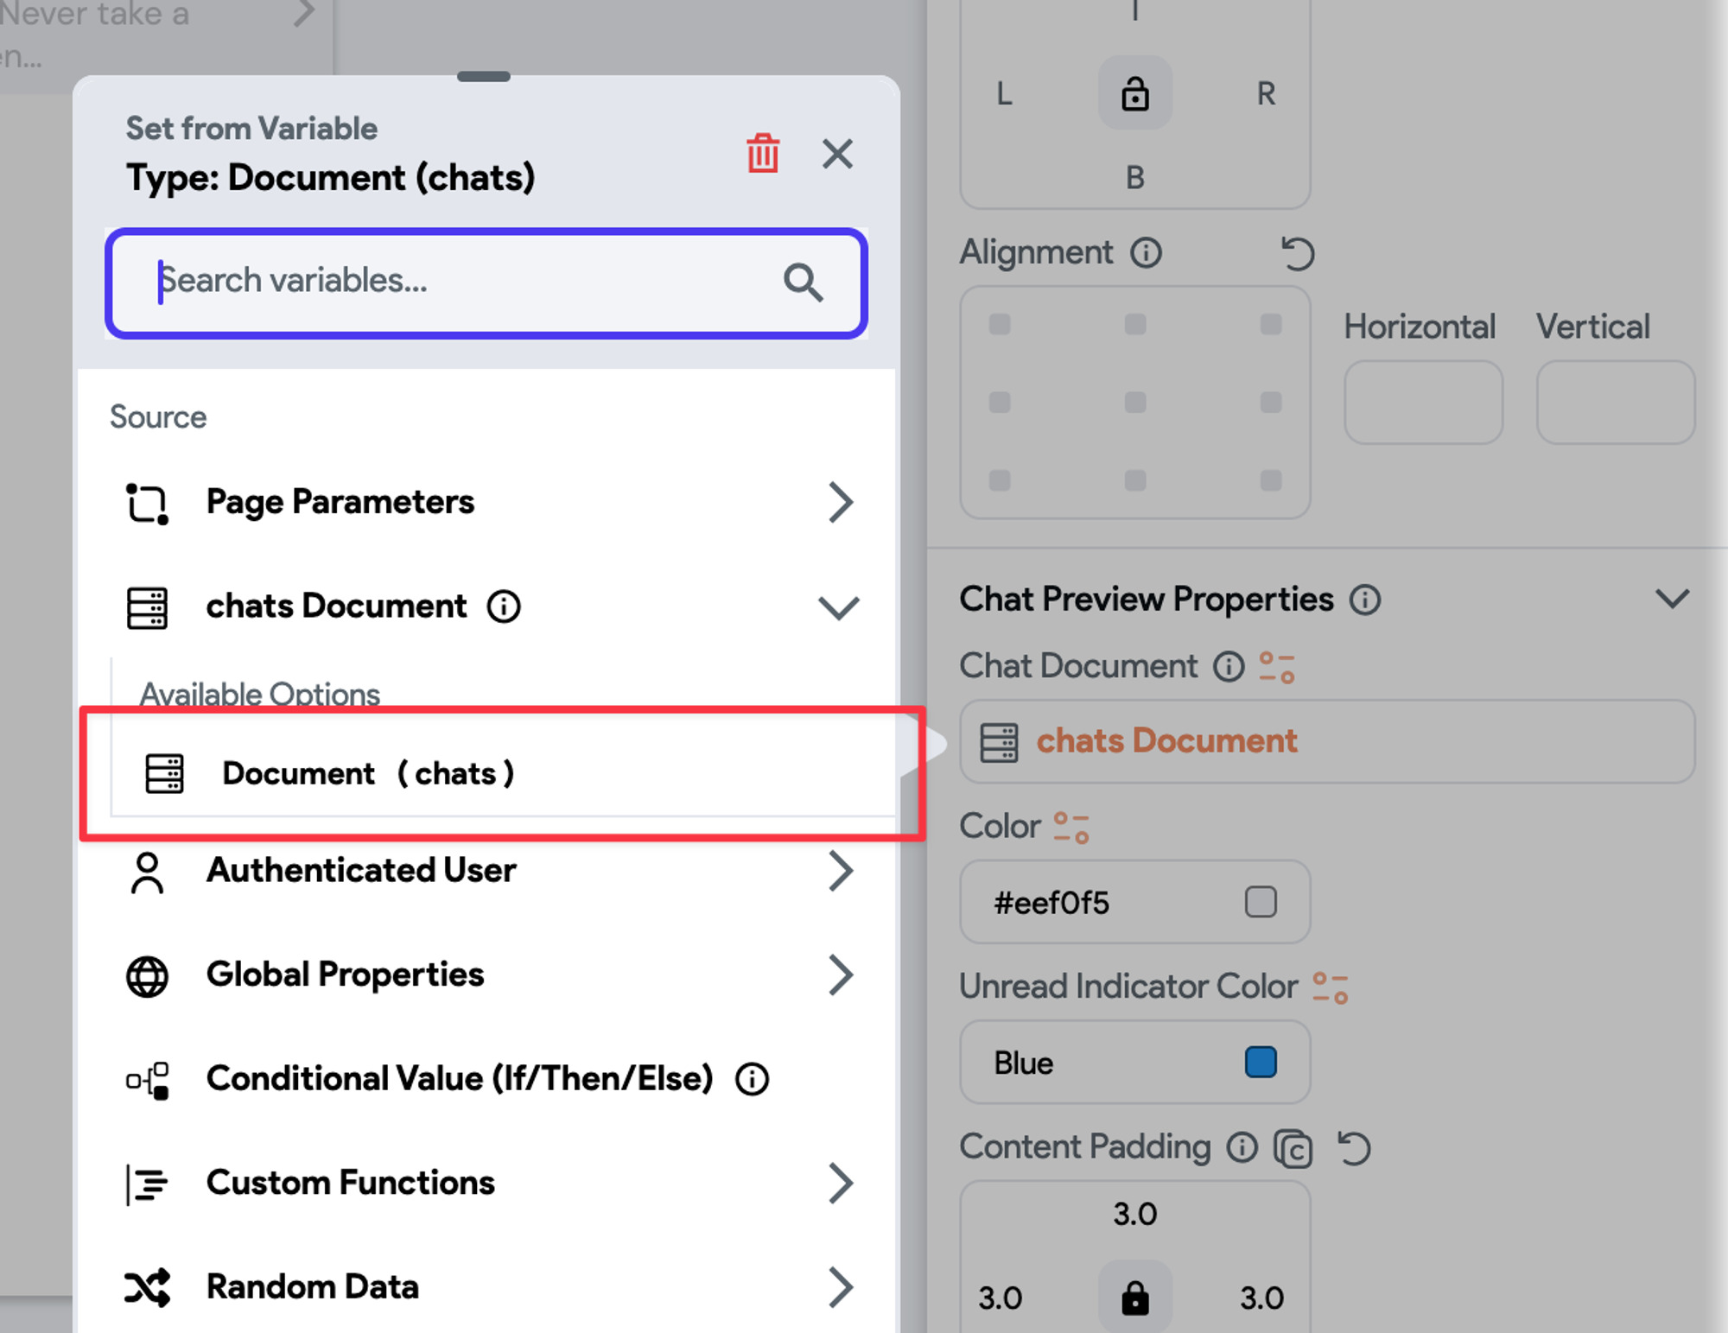Collapse the Chat Preview Properties section
1728x1333 pixels.
[1672, 599]
